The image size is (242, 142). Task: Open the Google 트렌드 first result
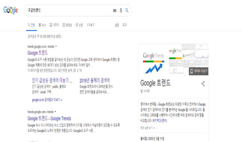tap(38, 53)
